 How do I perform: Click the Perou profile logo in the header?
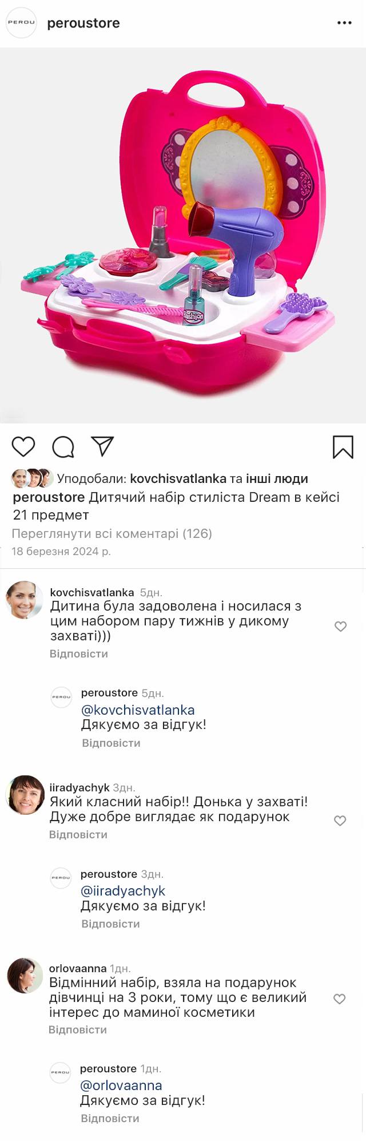pos(21,23)
